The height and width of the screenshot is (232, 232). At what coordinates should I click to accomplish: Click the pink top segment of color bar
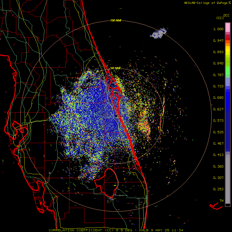click(x=228, y=28)
